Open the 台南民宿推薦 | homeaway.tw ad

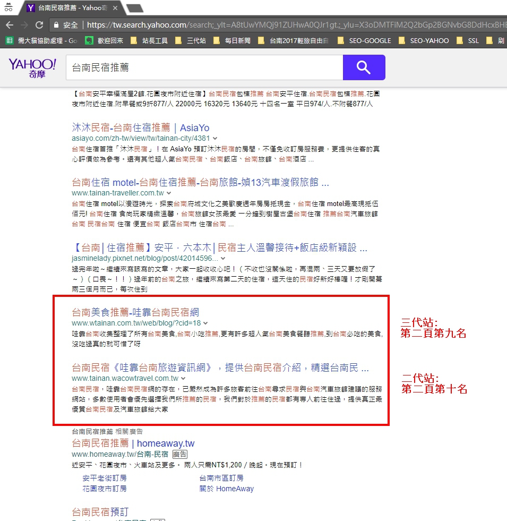click(x=133, y=443)
